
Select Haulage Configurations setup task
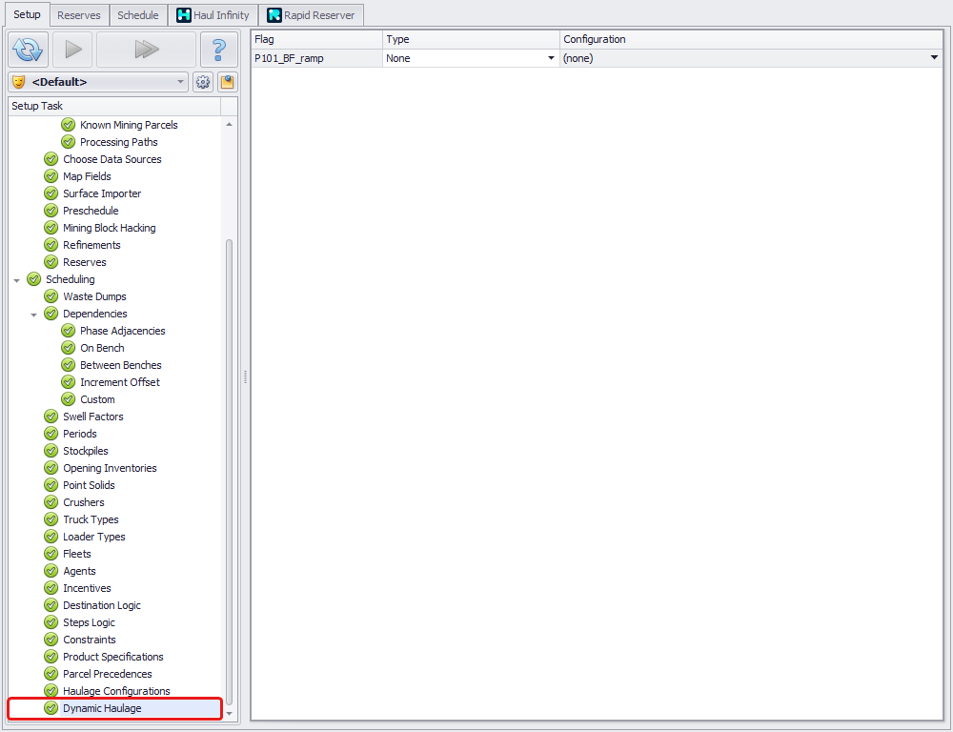click(116, 691)
